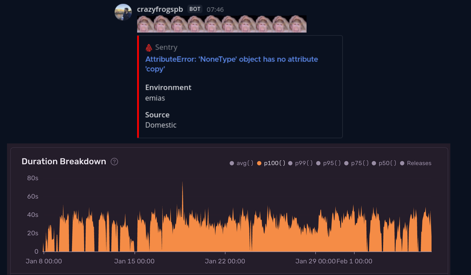Click the Sentry logo icon

(x=149, y=48)
